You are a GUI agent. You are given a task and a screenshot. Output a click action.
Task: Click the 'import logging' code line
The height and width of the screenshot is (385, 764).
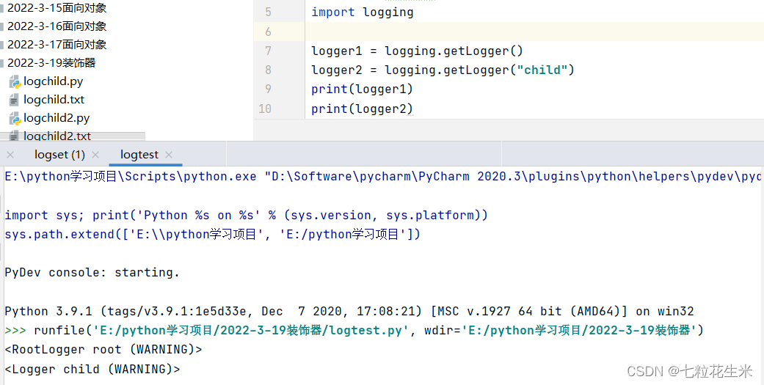pos(362,12)
